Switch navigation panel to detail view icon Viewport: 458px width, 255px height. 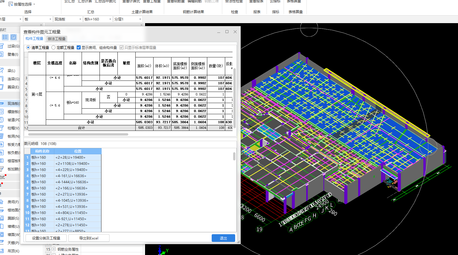(x=14, y=37)
